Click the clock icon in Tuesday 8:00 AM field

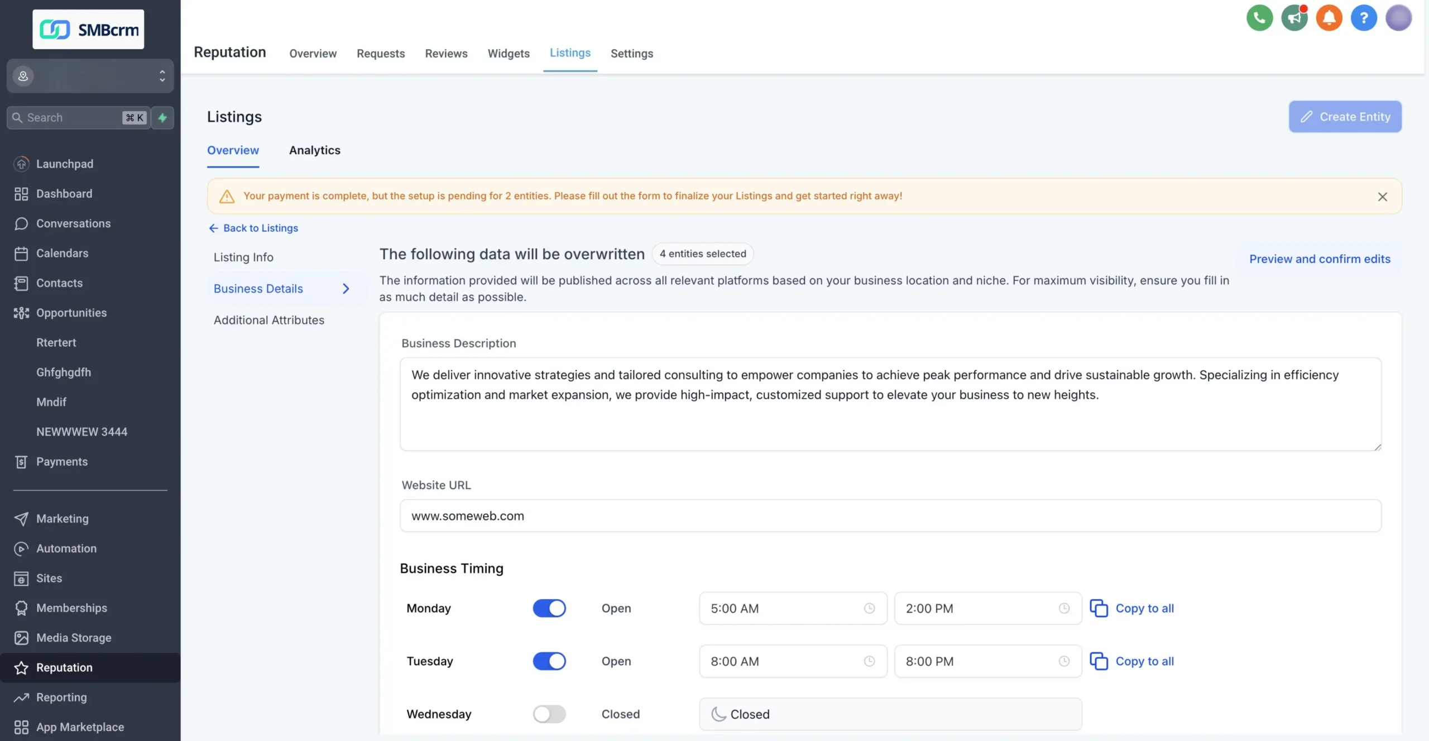click(x=869, y=661)
